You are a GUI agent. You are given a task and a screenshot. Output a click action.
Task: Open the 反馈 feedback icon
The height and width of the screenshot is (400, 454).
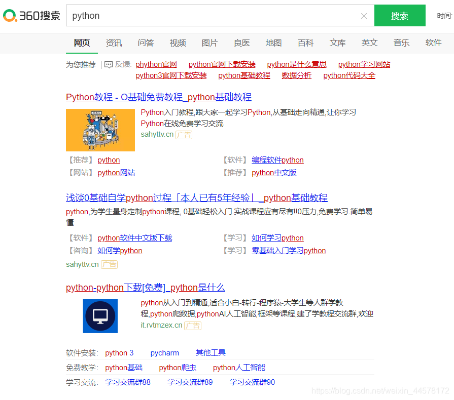click(109, 64)
